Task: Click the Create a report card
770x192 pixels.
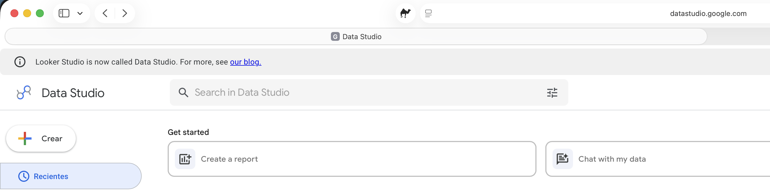Action: pos(352,159)
